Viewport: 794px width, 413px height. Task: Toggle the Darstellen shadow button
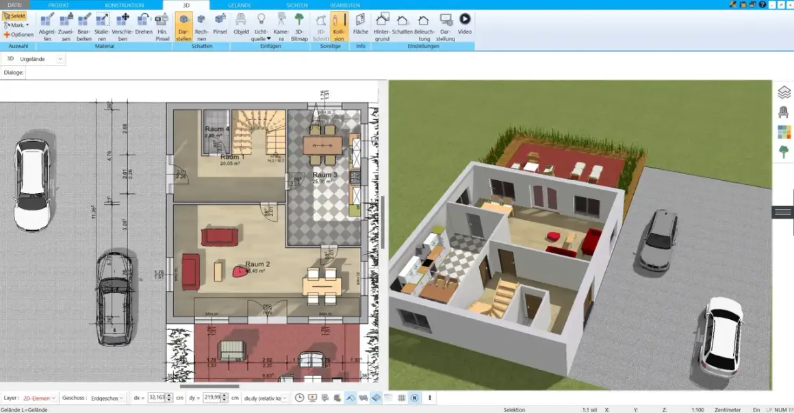coord(183,27)
